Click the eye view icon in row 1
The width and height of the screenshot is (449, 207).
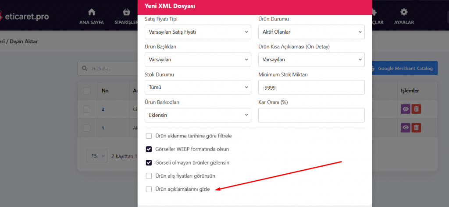coord(406,128)
